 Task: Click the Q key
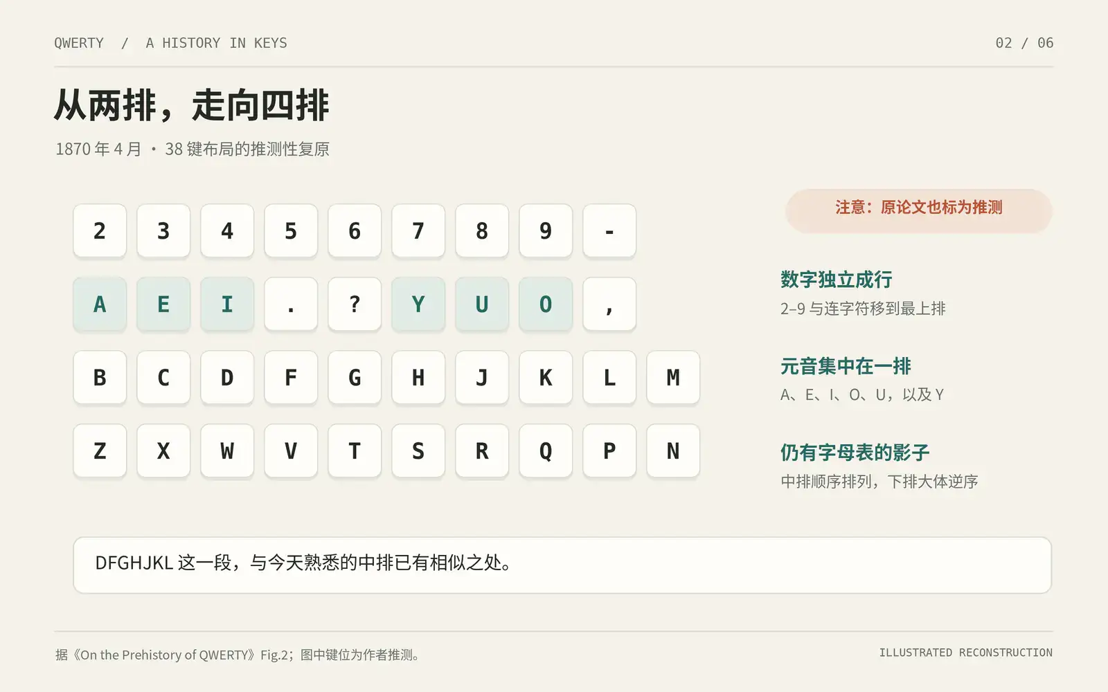(546, 450)
